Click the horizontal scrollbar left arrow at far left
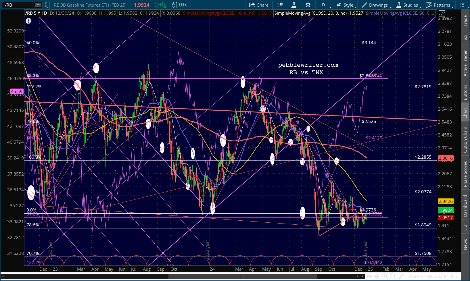The height and width of the screenshot is (281, 470). click(3, 276)
